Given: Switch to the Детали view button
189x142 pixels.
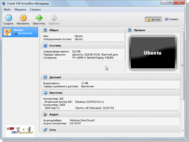Looking at the screenshot, I should click(153, 19).
